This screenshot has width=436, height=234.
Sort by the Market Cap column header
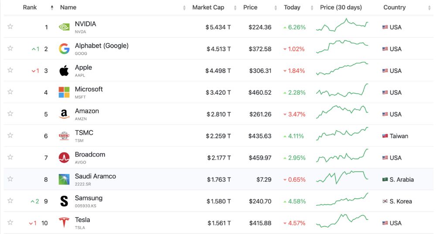click(x=208, y=7)
